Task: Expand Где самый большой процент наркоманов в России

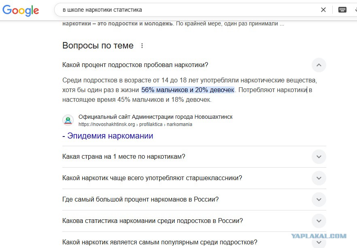Action: [x=194, y=200]
